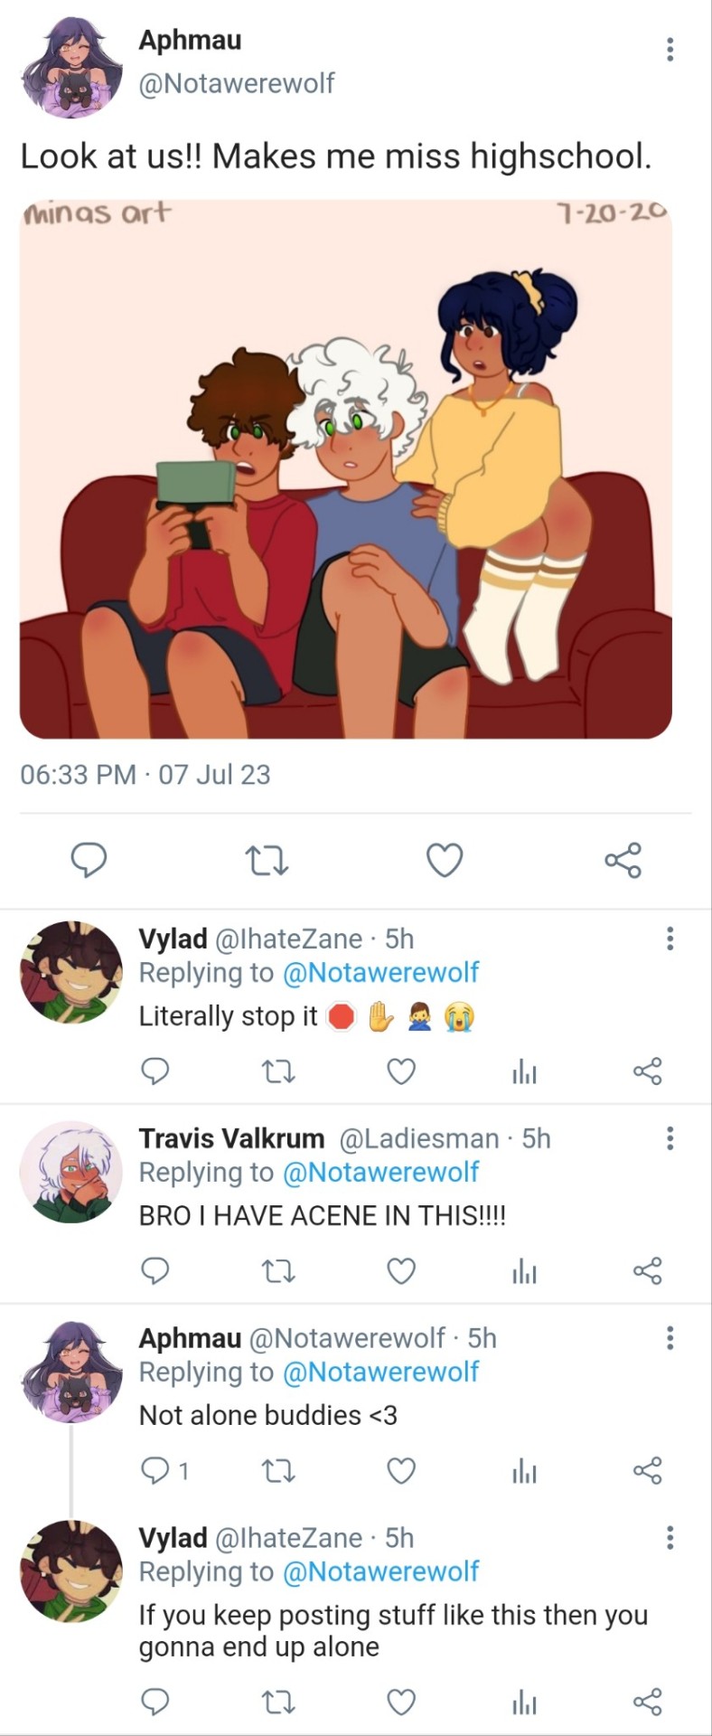Share Vylad's "end up alone" reply
This screenshot has width=712, height=1736.
(647, 1703)
